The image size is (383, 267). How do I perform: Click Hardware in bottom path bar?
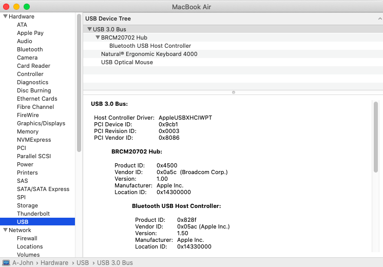point(54,263)
